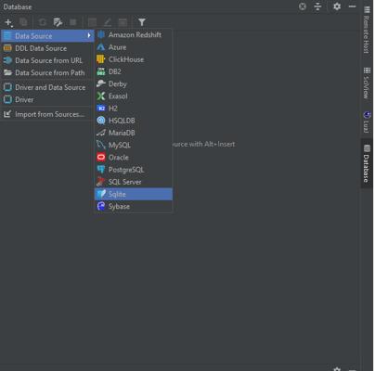This screenshot has width=375, height=371.
Task: Open the Database side tab
Action: (367, 163)
